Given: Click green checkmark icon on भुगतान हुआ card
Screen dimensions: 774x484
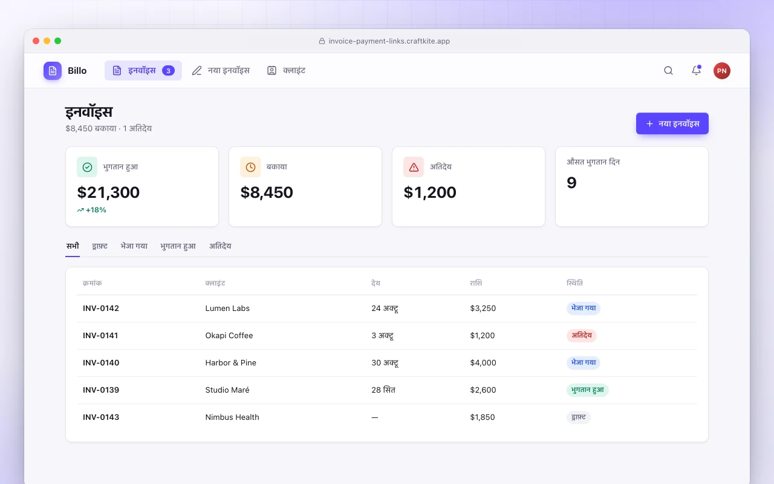Looking at the screenshot, I should (87, 167).
